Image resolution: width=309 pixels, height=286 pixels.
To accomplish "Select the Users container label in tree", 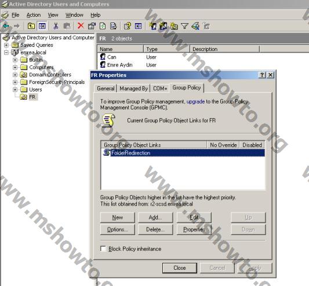I will 35,90.
